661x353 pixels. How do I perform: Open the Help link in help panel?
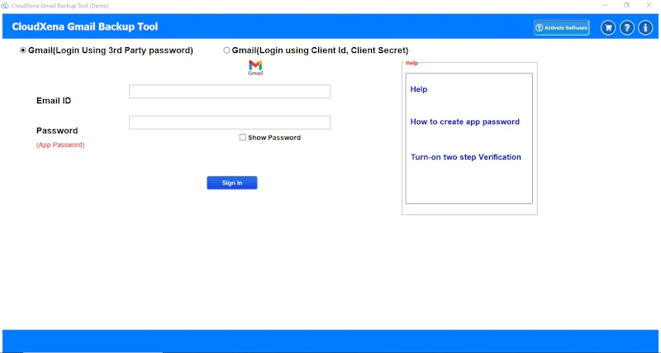coord(419,89)
